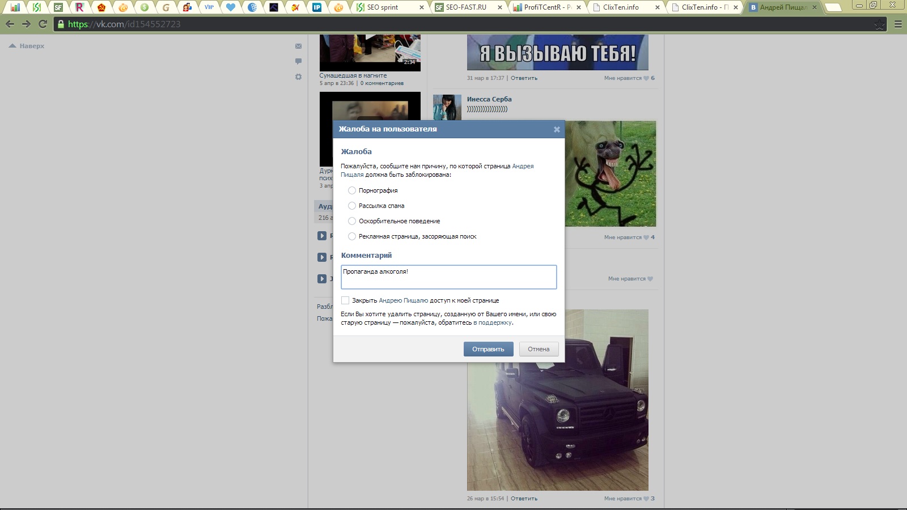
Task: Like the 31 мар post with 6 likes
Action: [x=629, y=78]
